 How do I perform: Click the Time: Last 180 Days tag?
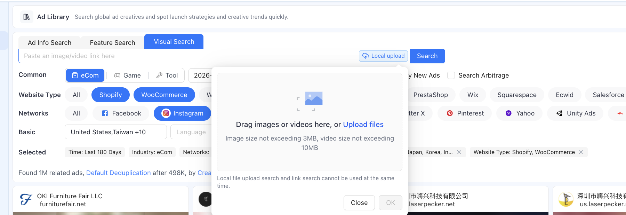click(95, 152)
